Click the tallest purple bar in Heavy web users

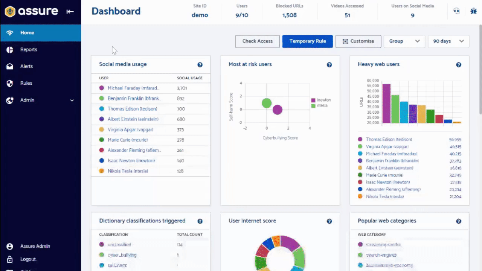tap(386, 104)
